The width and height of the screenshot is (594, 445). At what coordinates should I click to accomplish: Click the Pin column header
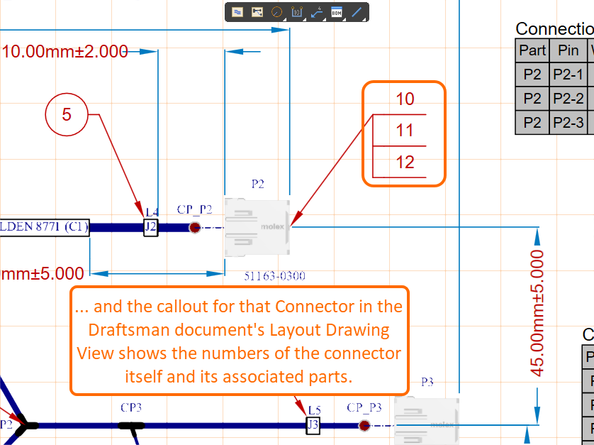568,50
